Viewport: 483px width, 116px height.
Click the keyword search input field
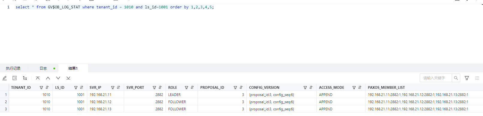pos(436,78)
